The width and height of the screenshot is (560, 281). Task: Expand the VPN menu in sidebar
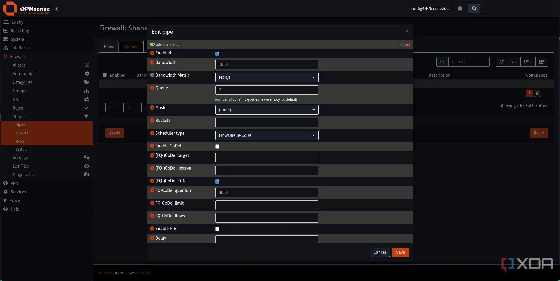point(14,183)
